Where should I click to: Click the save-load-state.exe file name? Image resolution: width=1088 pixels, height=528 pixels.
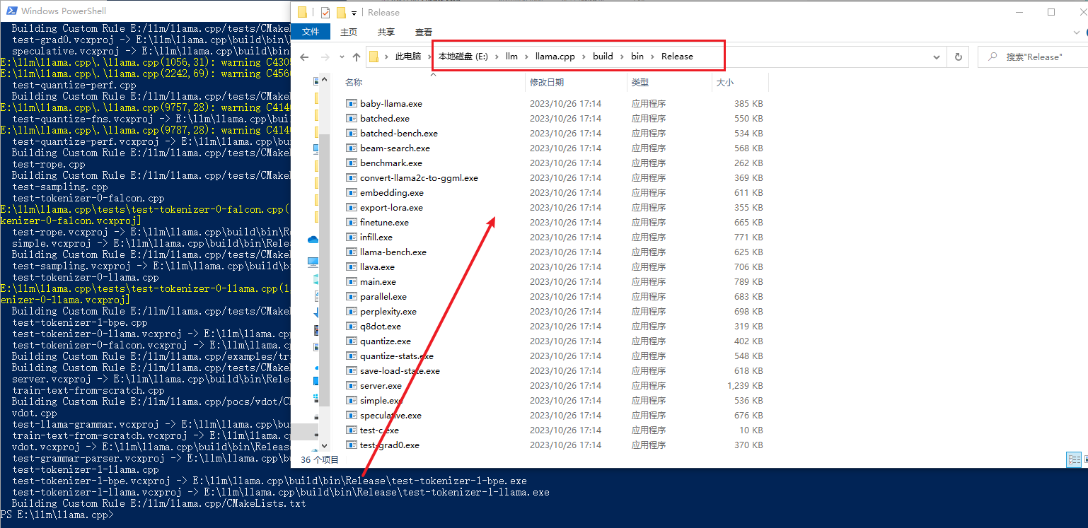click(400, 371)
